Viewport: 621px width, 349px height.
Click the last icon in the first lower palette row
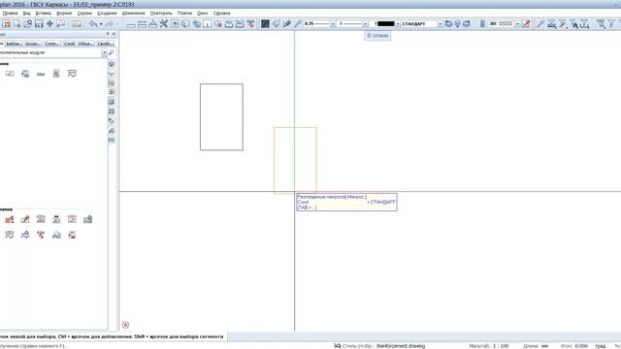tap(87, 219)
